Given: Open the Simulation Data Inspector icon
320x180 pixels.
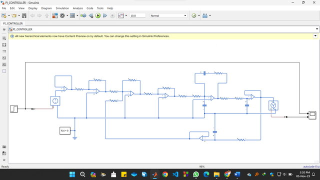Looking at the screenshot, I should point(121,15).
